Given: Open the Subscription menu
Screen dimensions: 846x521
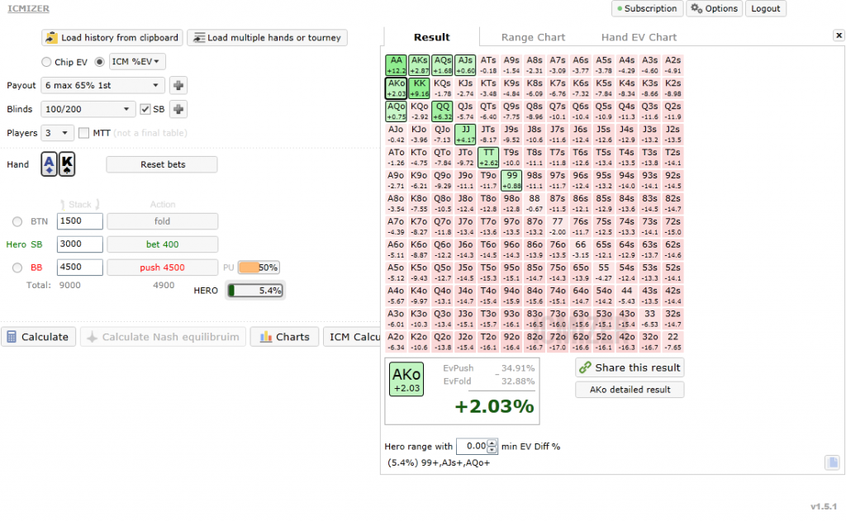Looking at the screenshot, I should coord(648,8).
